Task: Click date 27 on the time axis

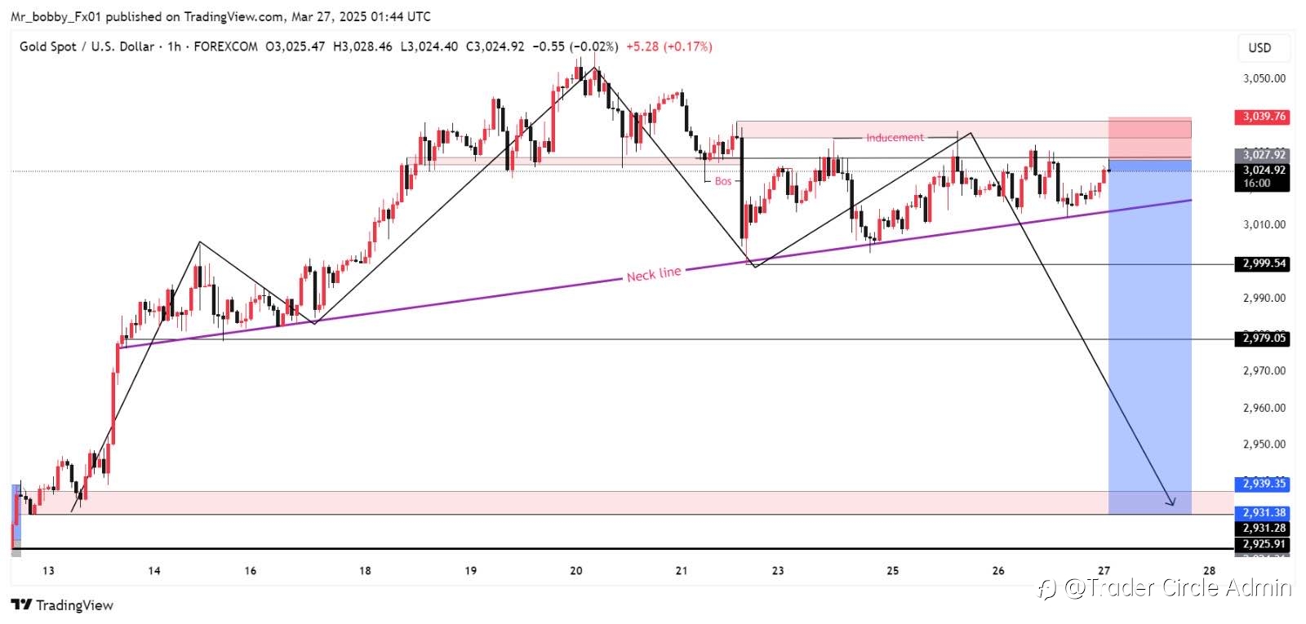Action: click(x=1104, y=571)
